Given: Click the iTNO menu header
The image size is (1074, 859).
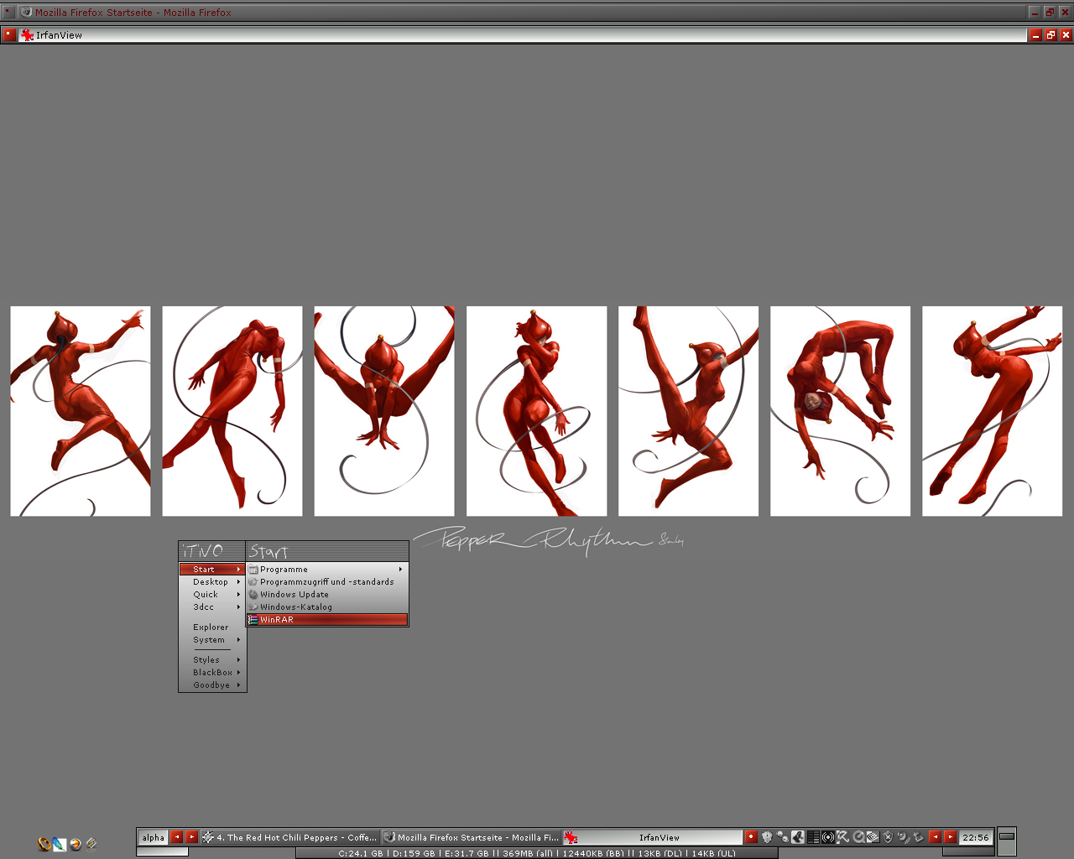Looking at the screenshot, I should tap(212, 551).
